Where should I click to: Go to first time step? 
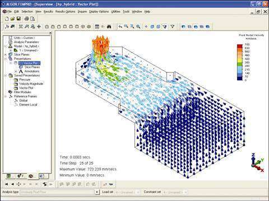pyautogui.click(x=7, y=184)
